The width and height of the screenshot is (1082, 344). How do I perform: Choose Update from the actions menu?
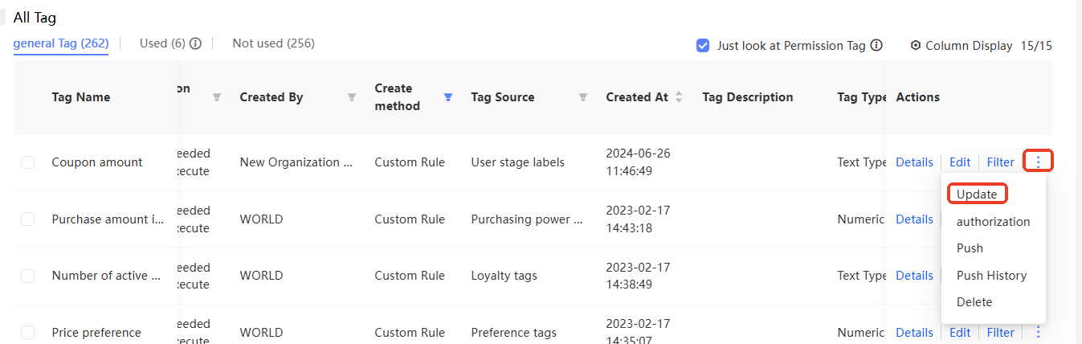[x=977, y=195]
